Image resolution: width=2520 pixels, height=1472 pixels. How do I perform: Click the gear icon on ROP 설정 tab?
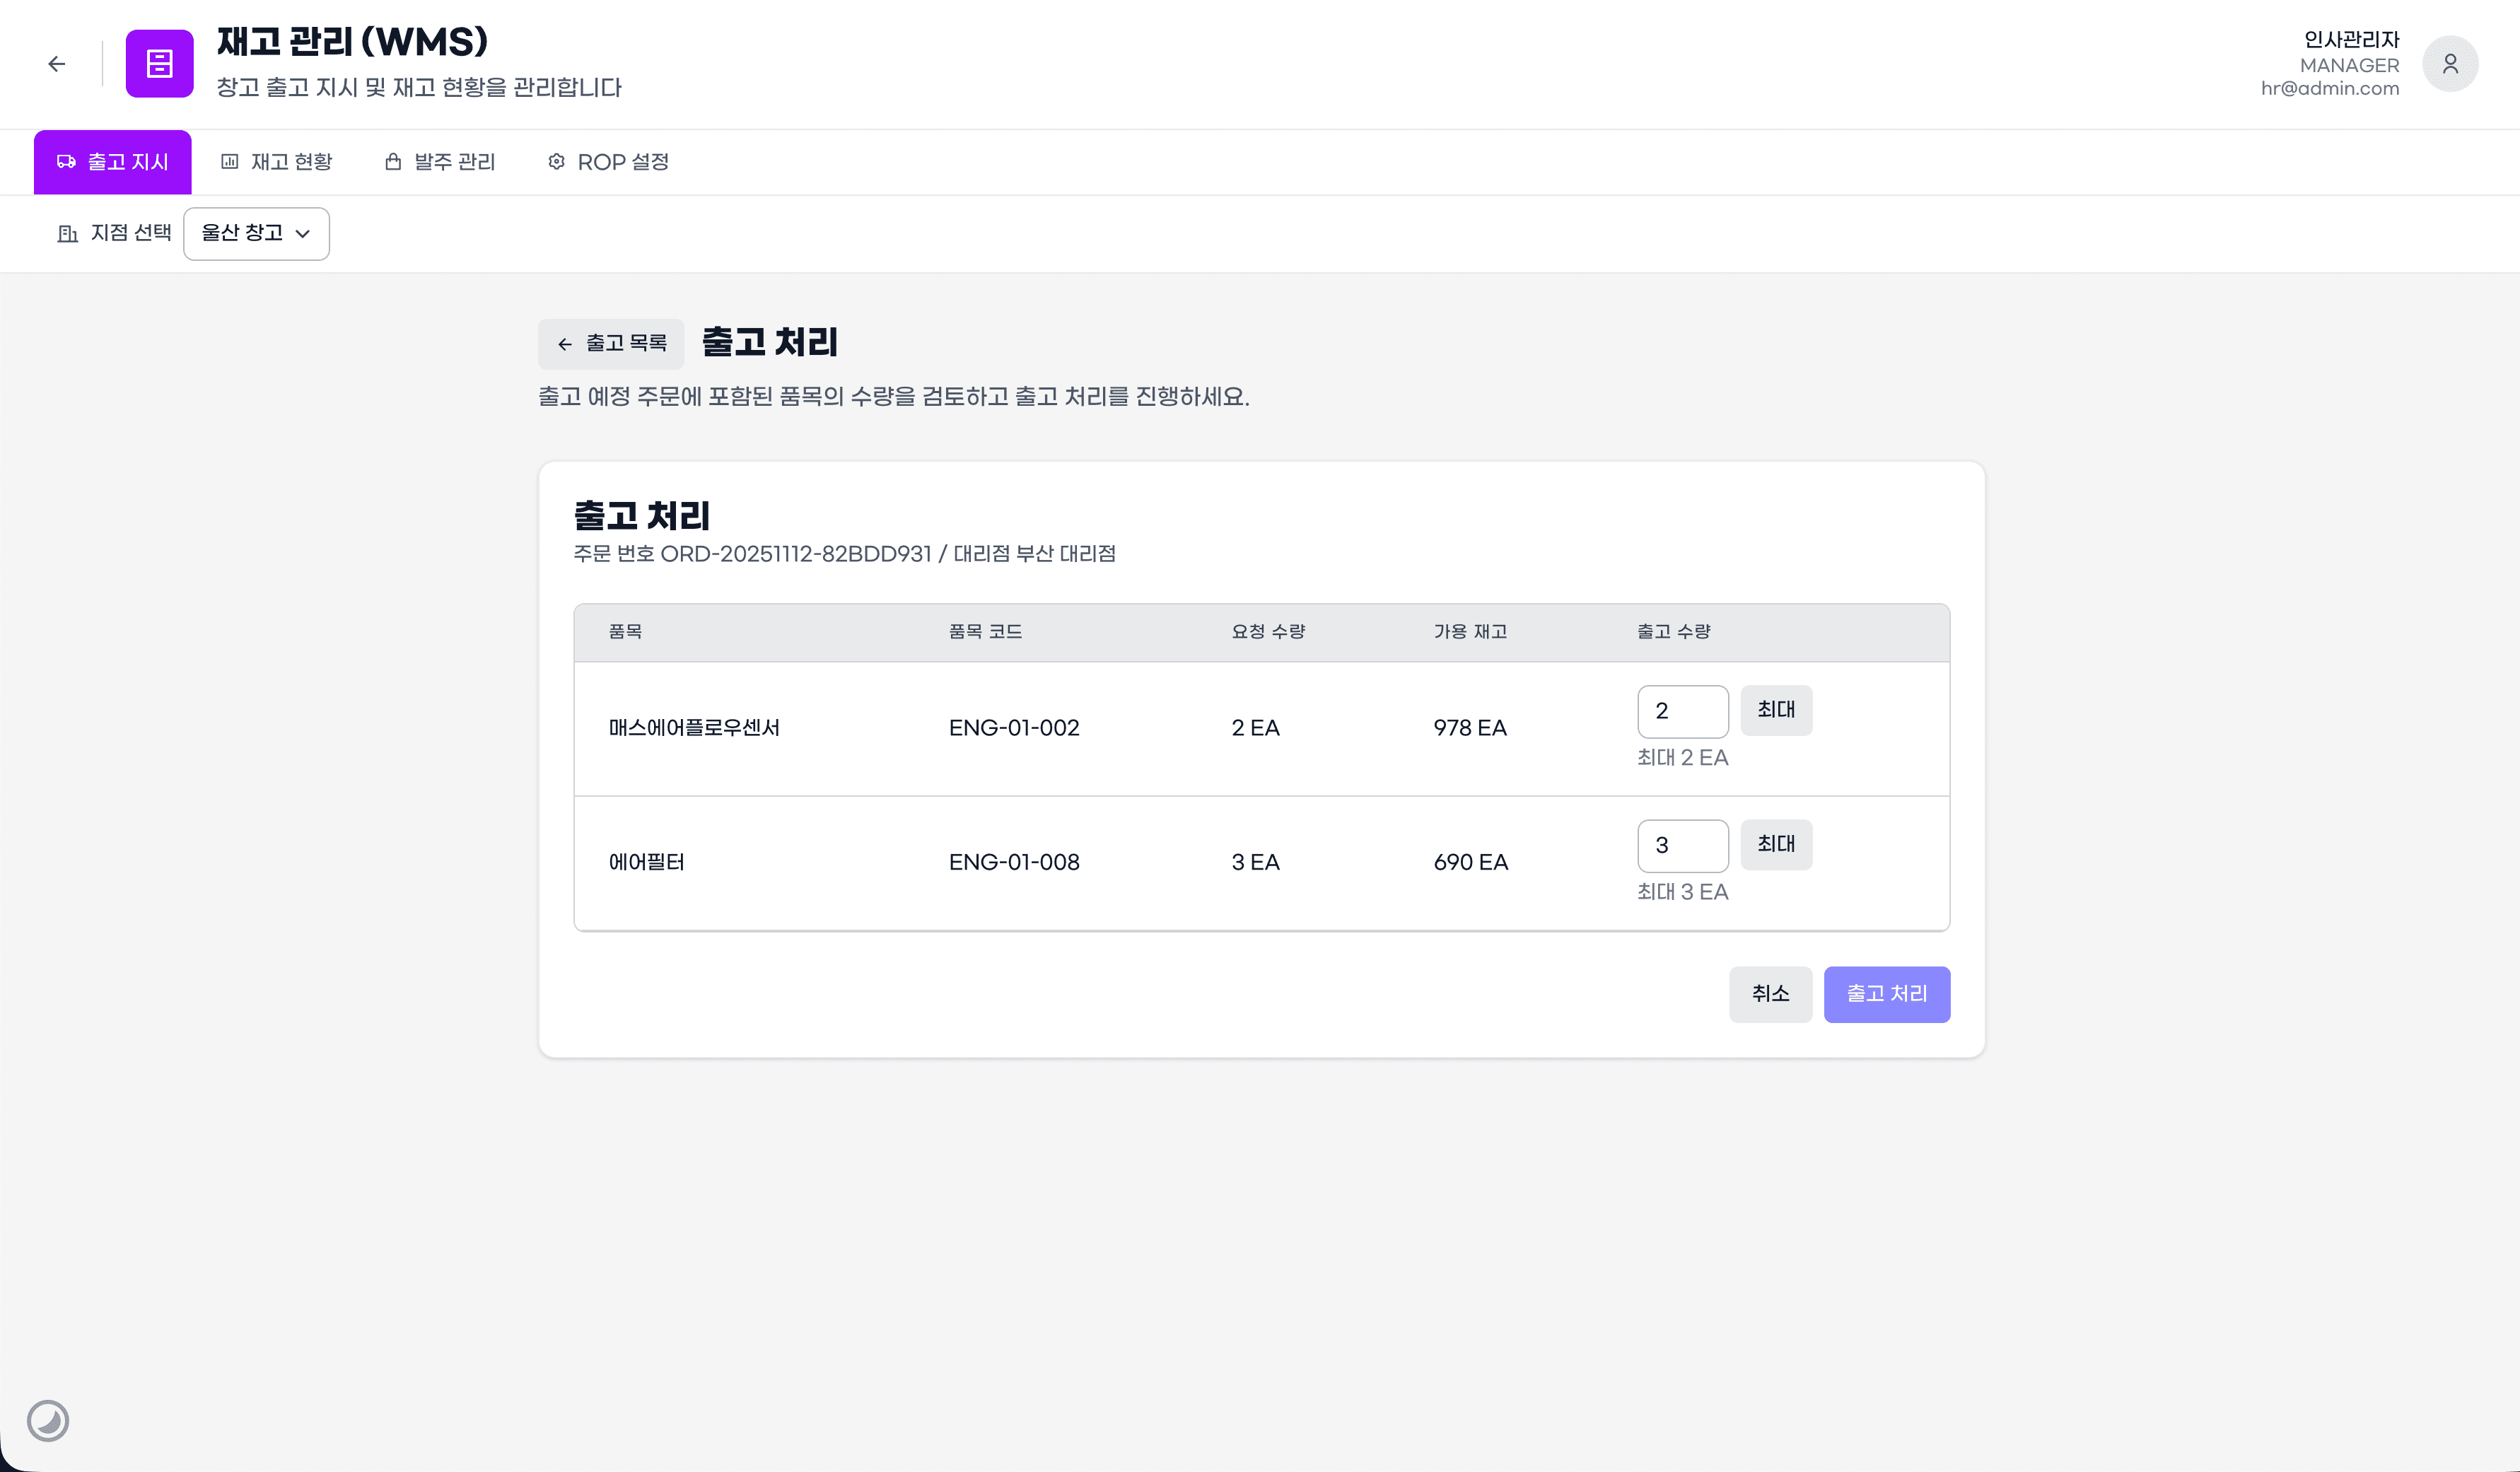[x=556, y=162]
